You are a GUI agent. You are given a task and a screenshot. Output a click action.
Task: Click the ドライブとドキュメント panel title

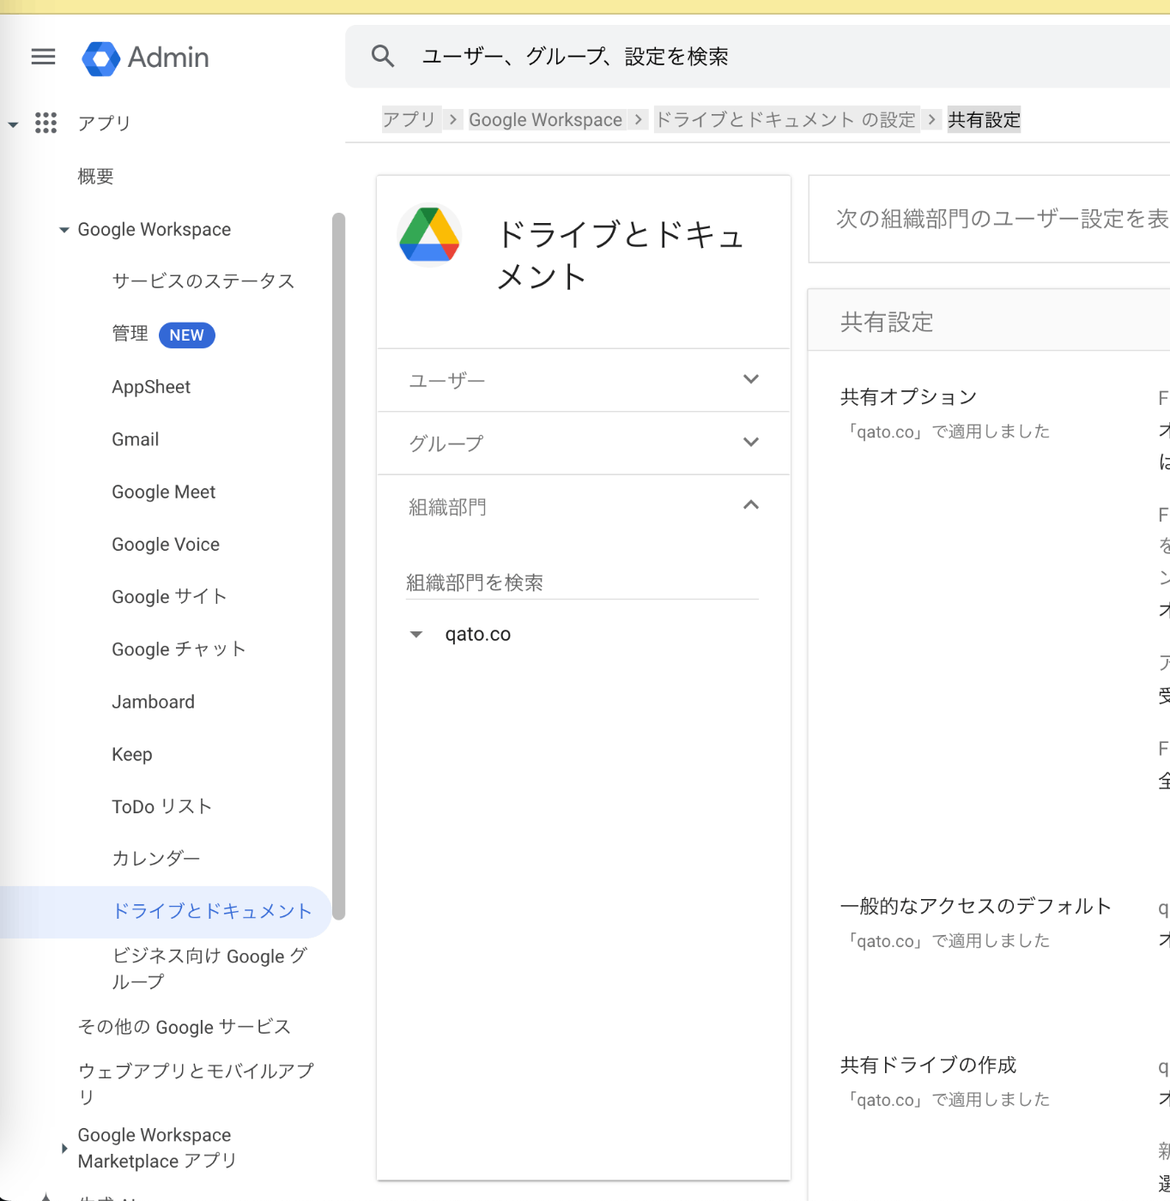point(621,255)
